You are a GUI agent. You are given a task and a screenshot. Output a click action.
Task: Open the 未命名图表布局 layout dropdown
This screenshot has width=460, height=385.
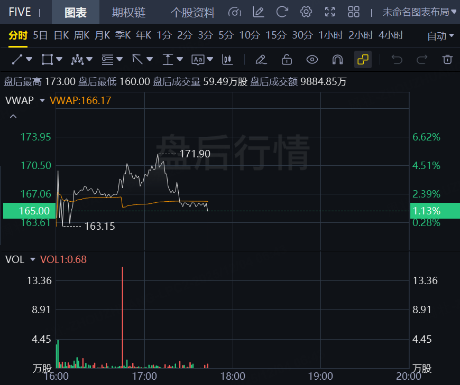click(x=419, y=12)
